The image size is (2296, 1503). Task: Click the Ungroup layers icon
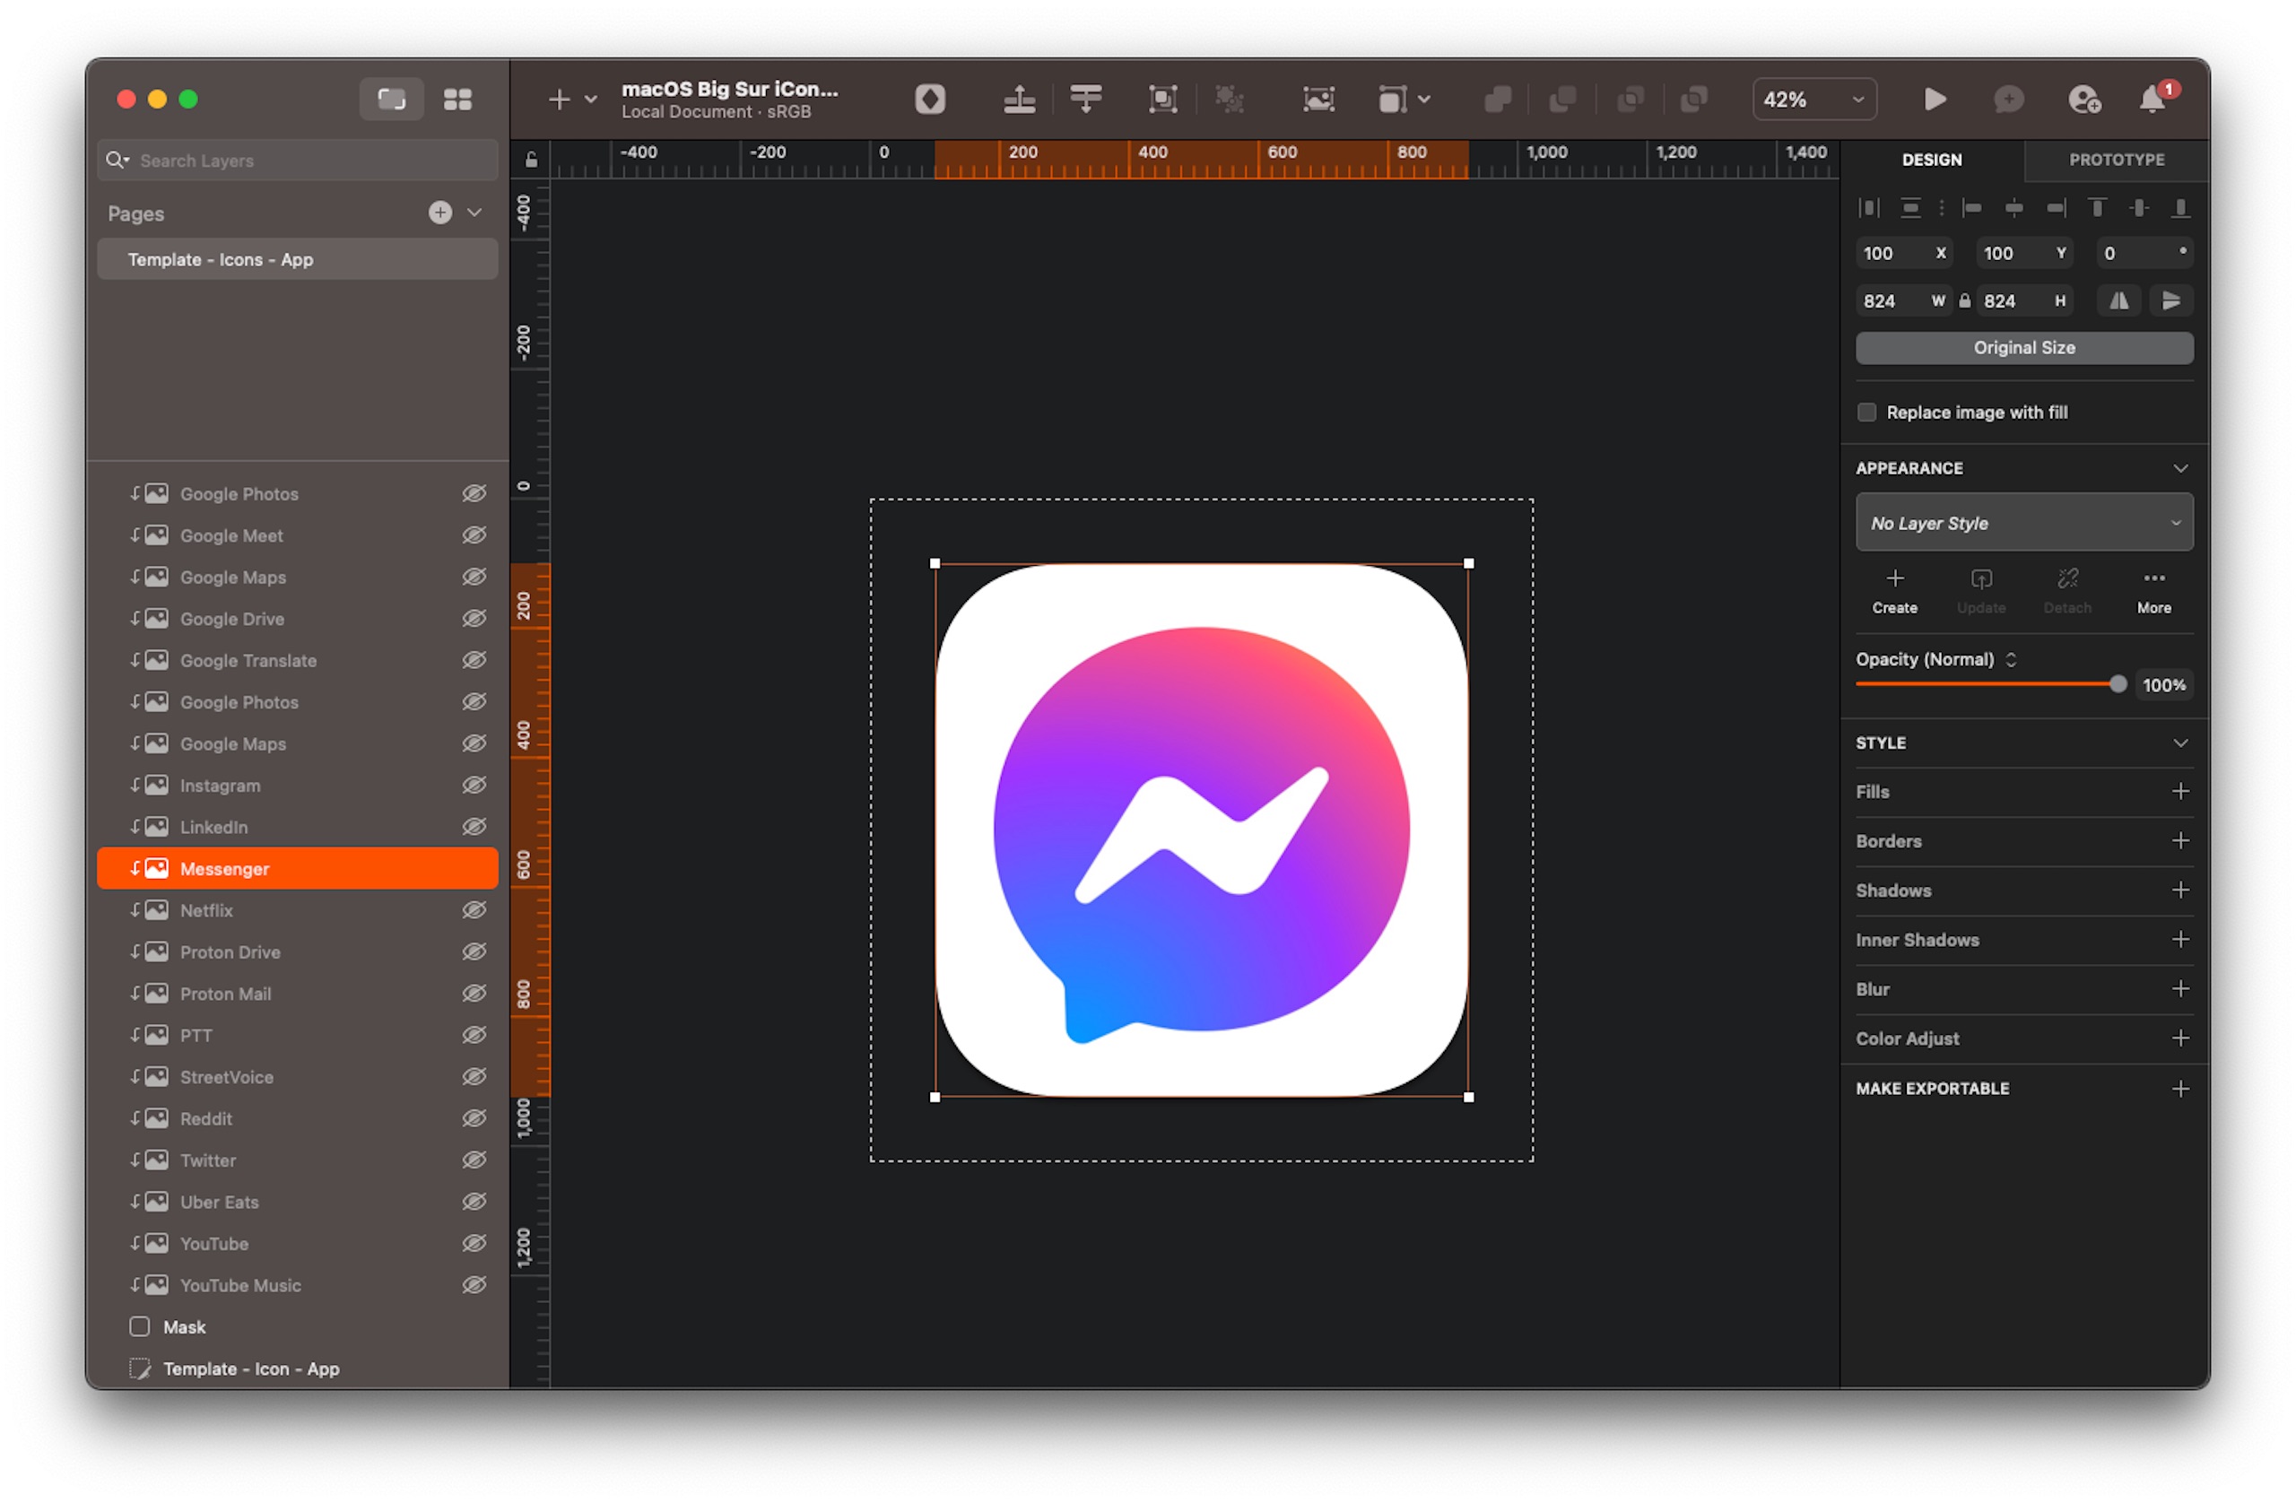pos(1229,100)
